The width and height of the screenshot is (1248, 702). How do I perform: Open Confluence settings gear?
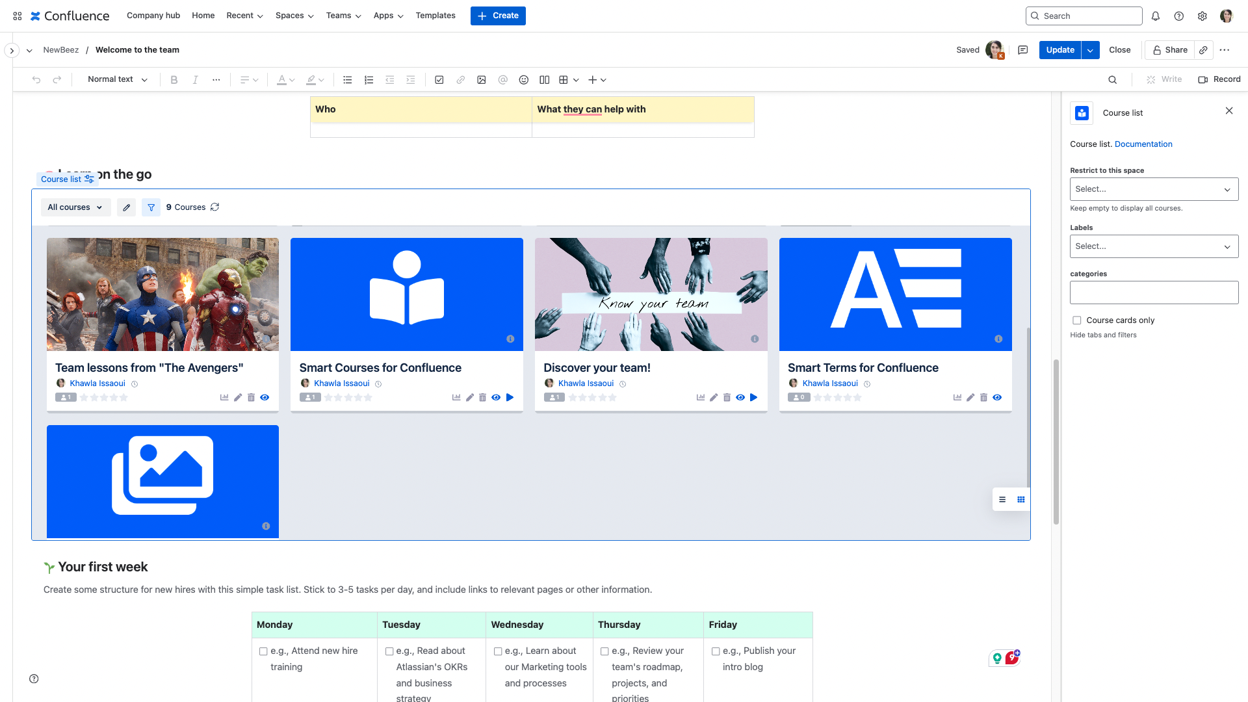click(1202, 16)
